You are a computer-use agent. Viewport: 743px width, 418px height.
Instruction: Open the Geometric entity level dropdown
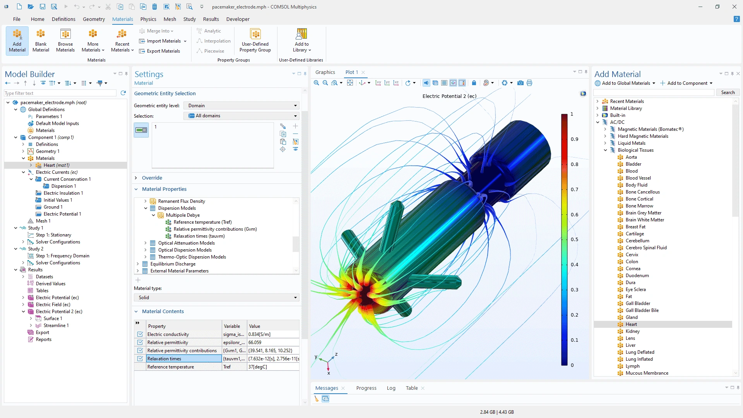click(241, 106)
